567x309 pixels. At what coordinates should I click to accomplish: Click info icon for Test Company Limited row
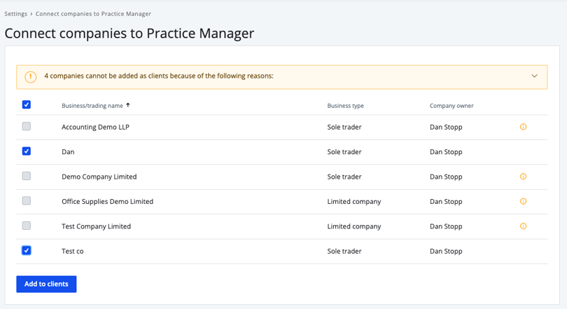[x=523, y=226]
